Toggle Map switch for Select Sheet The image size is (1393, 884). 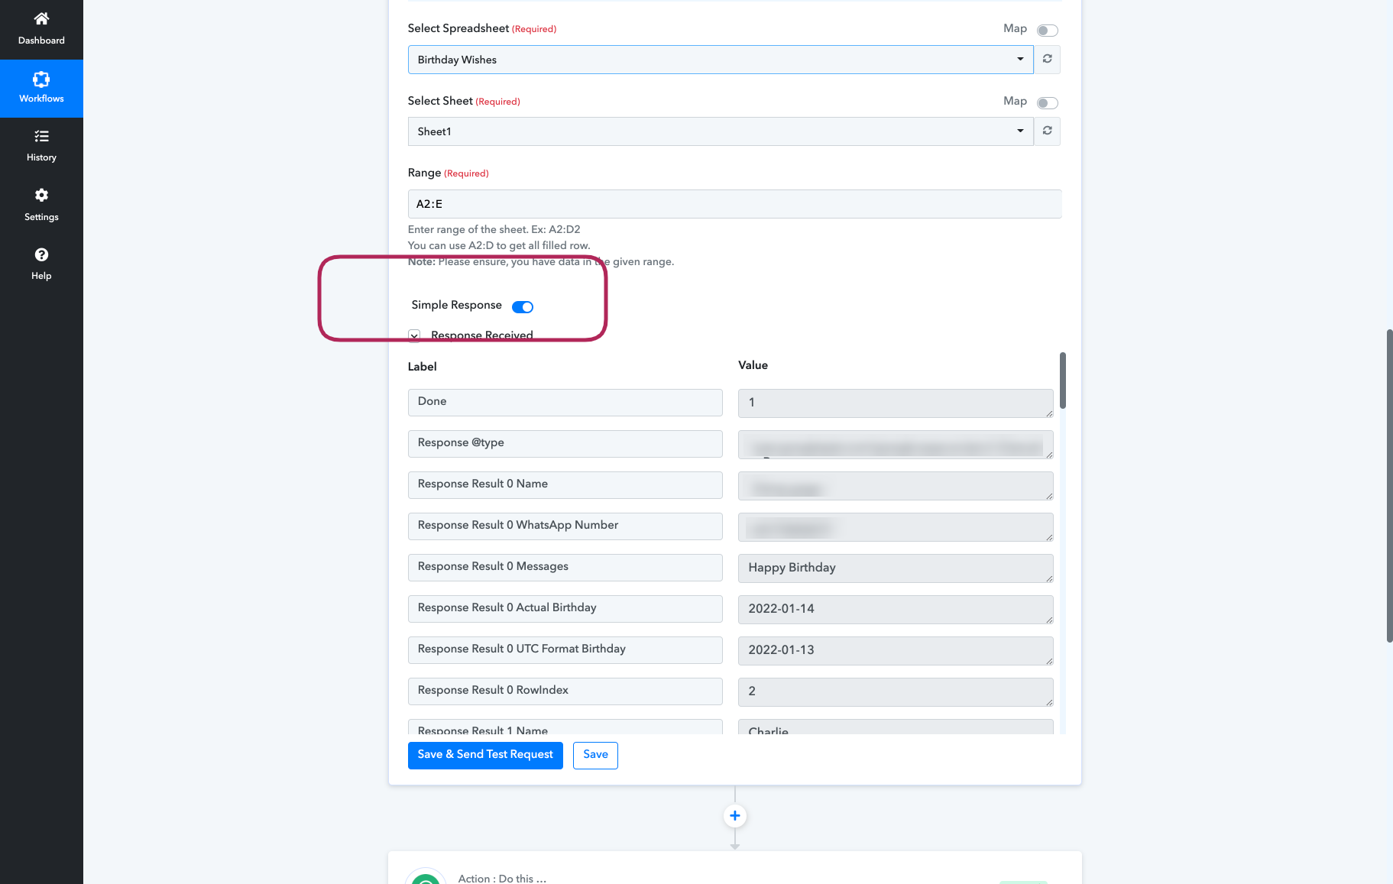tap(1047, 103)
